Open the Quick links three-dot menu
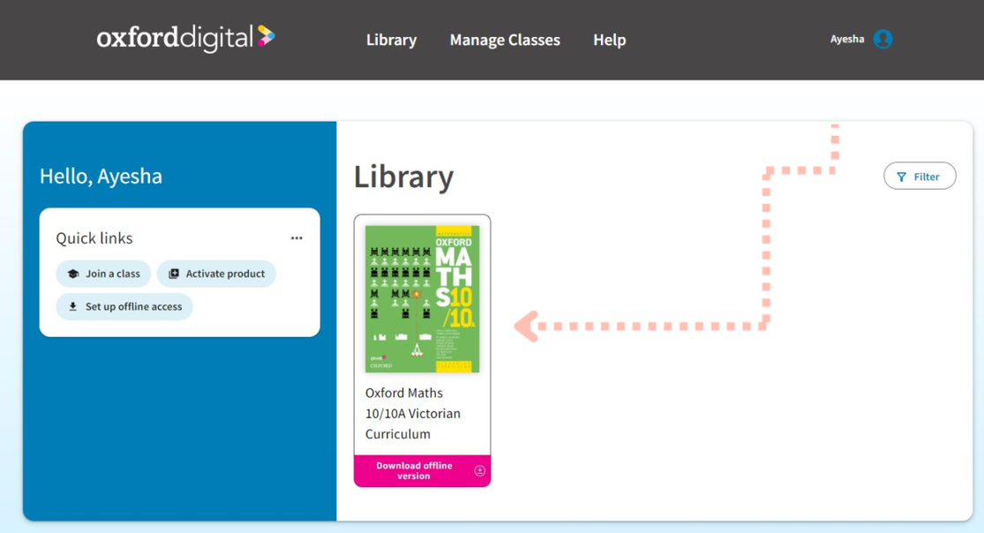Image resolution: width=984 pixels, height=533 pixels. 297,238
